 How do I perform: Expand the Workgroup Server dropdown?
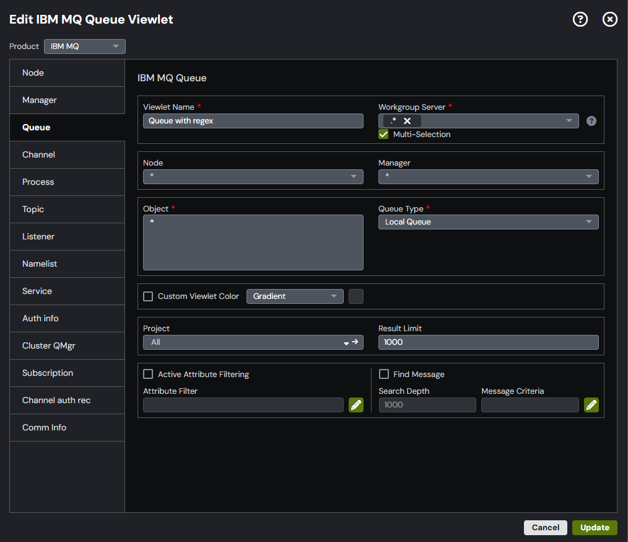569,121
